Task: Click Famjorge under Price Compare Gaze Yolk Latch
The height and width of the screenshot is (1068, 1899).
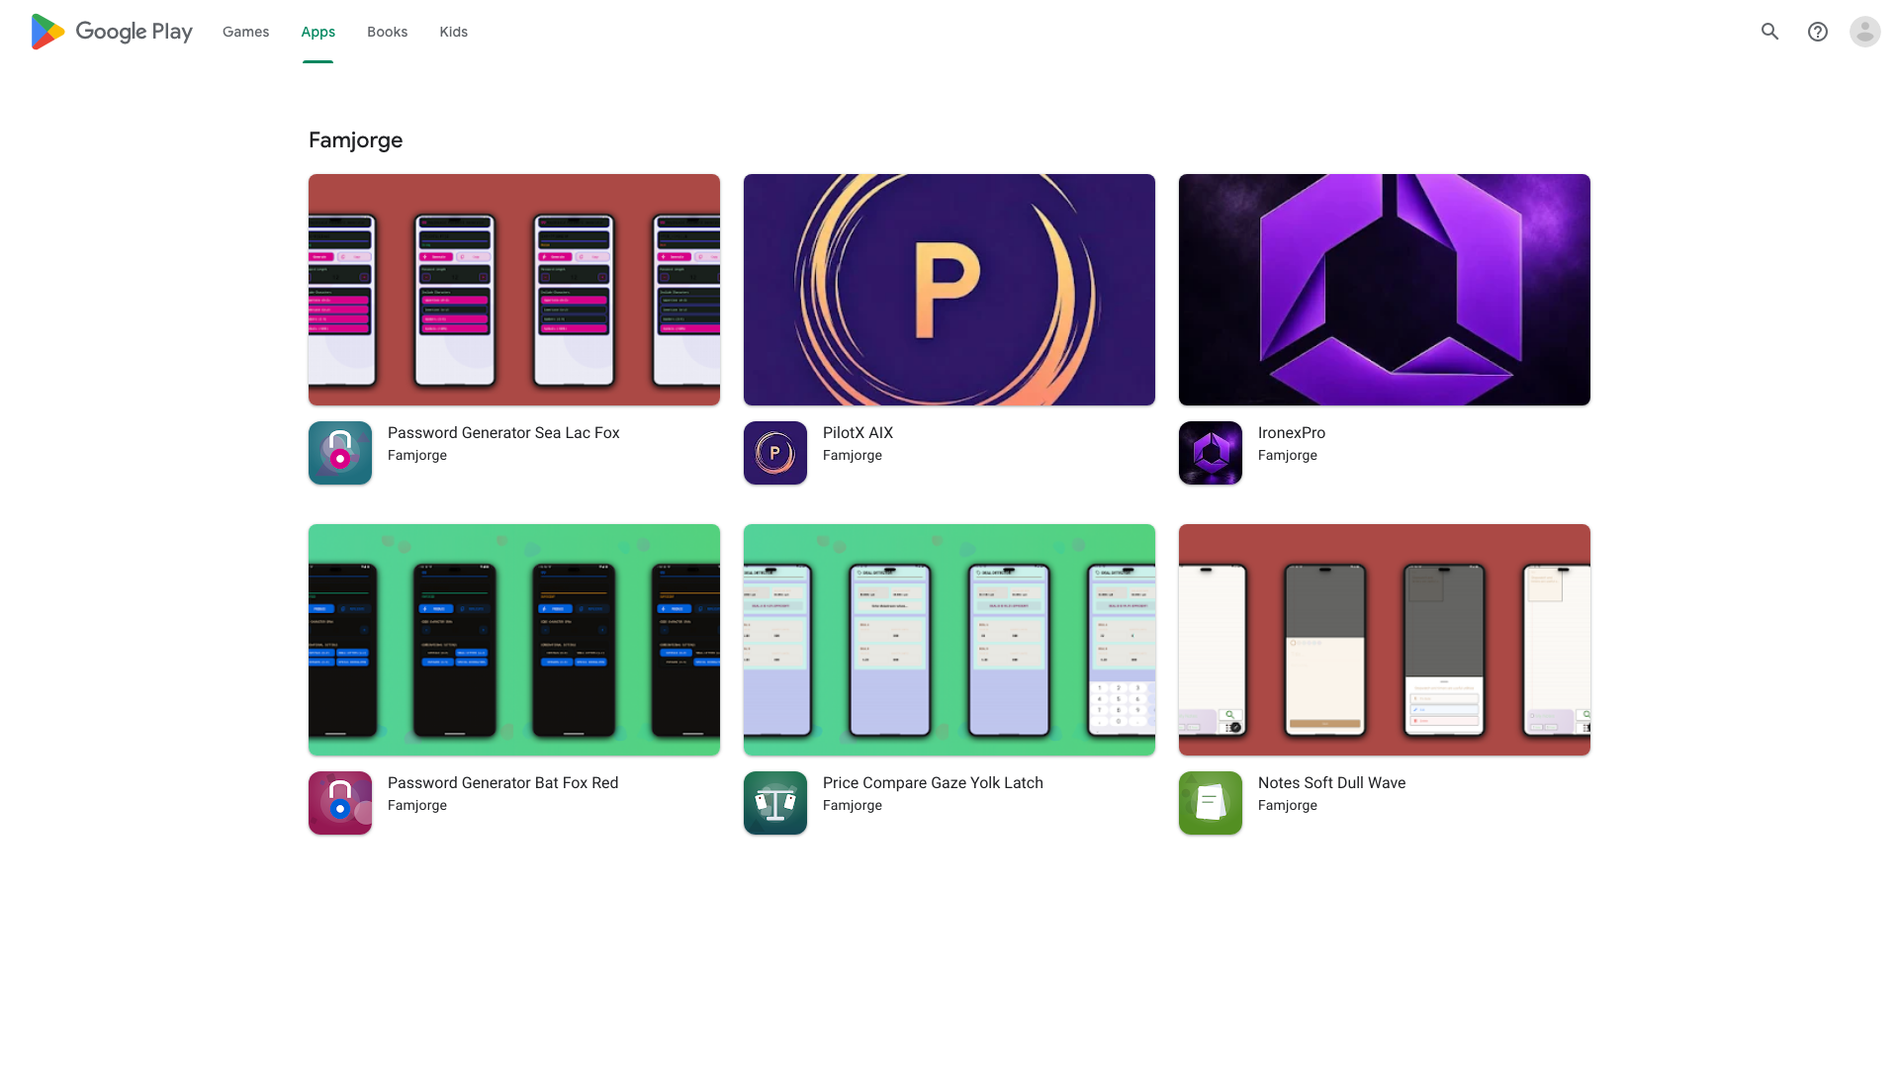Action: pyautogui.click(x=853, y=806)
